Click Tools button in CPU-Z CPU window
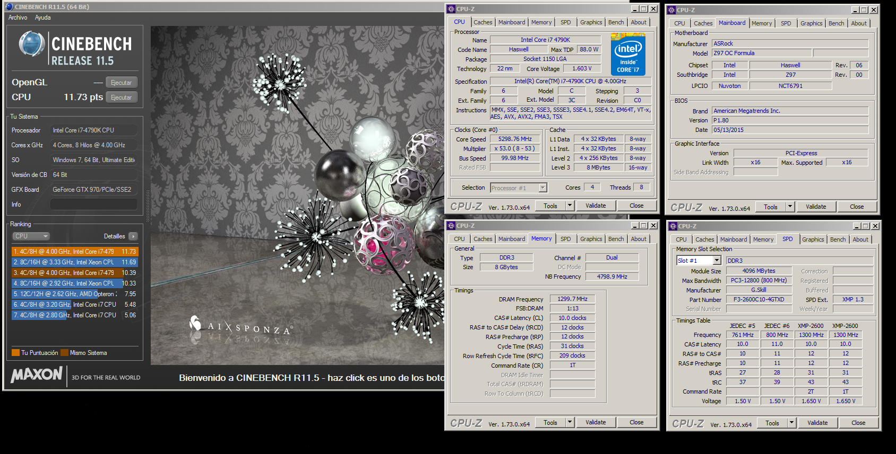Image resolution: width=896 pixels, height=454 pixels. [x=550, y=206]
